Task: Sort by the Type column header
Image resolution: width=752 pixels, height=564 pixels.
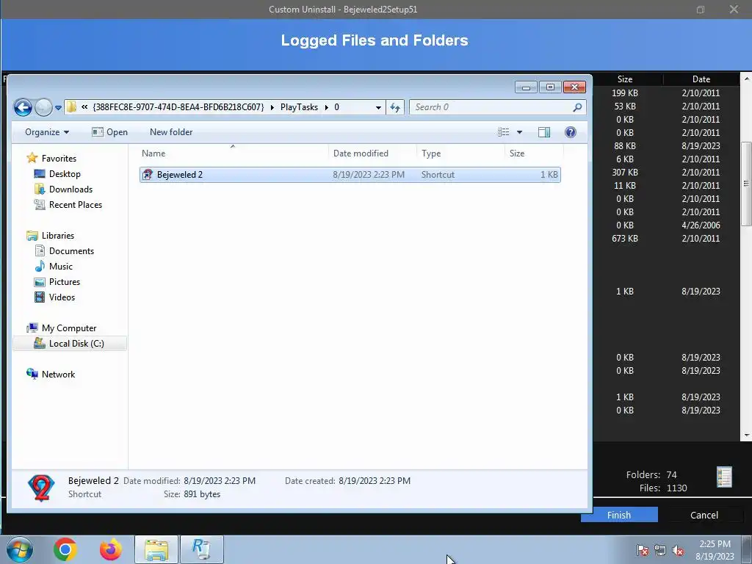Action: [x=460, y=153]
